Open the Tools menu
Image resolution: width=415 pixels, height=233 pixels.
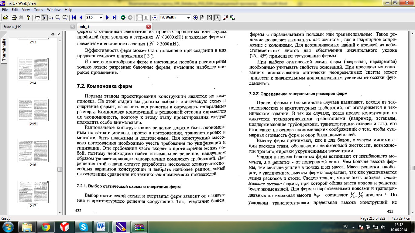click(38, 10)
